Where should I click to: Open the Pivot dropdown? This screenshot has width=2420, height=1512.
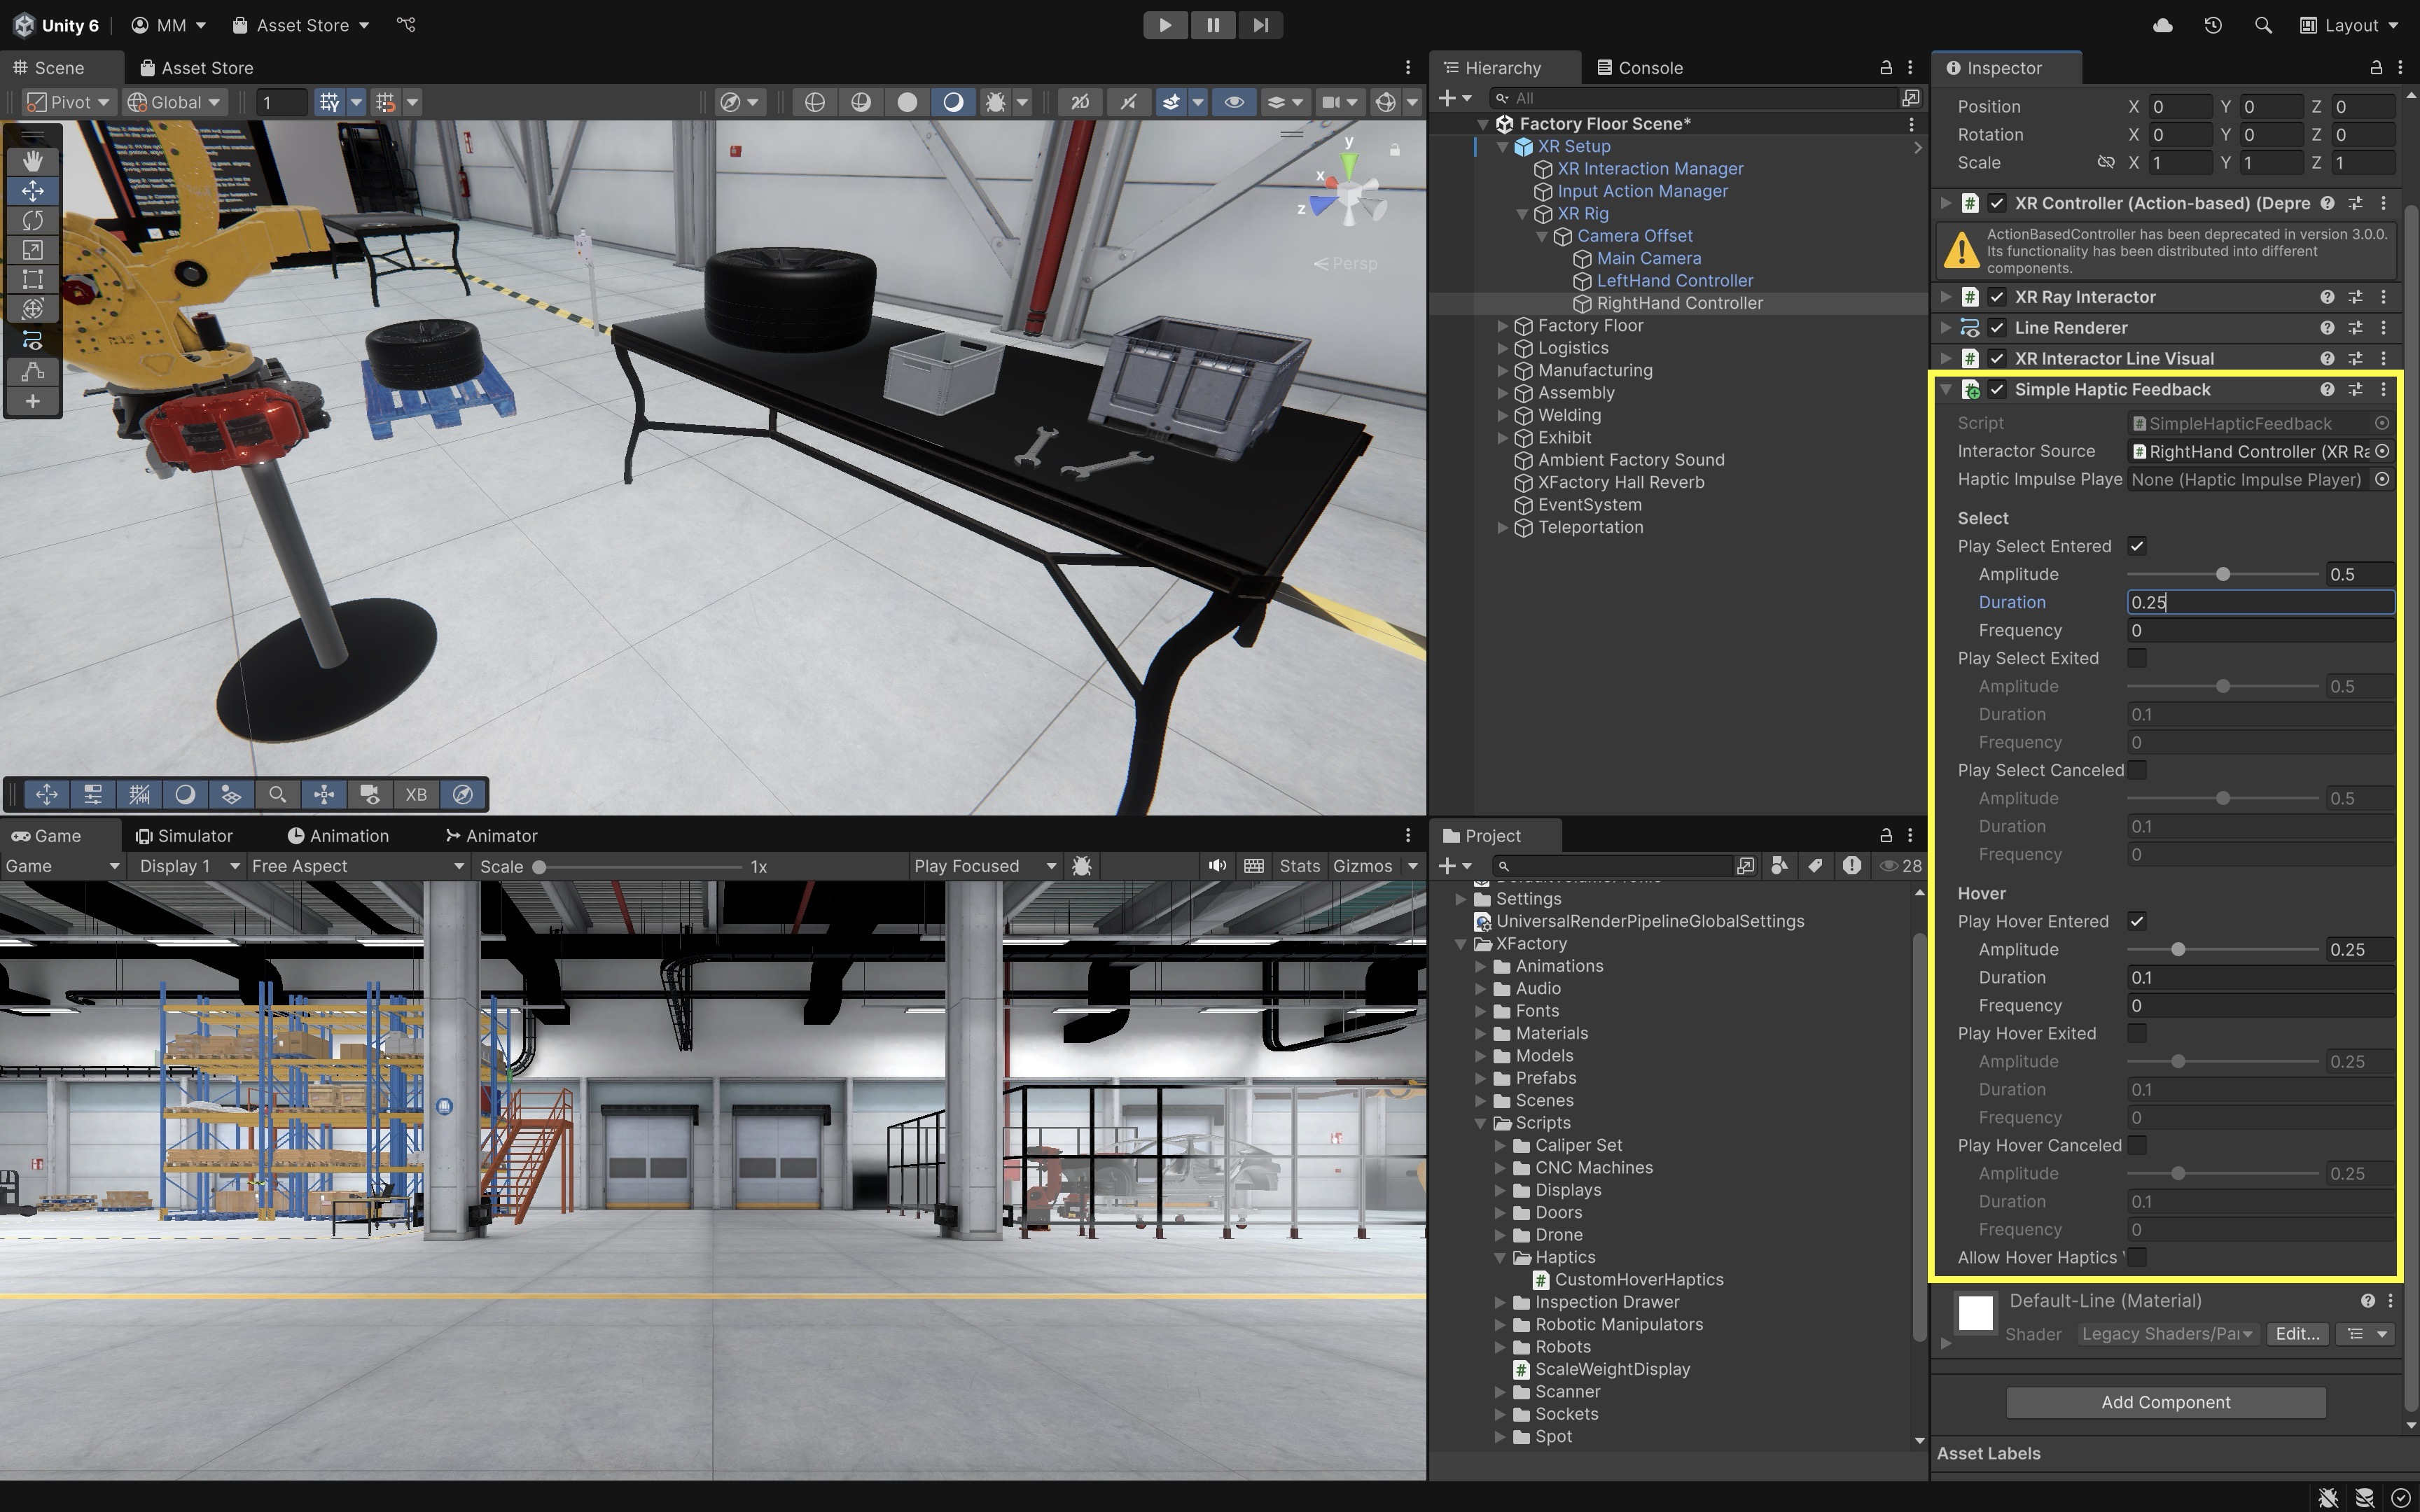[68, 102]
